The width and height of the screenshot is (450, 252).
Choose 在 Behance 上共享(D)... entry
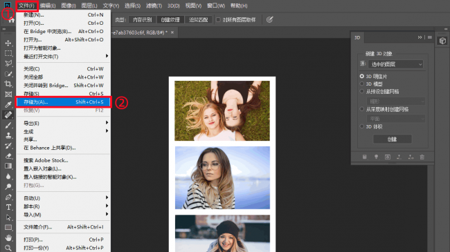(x=63, y=148)
